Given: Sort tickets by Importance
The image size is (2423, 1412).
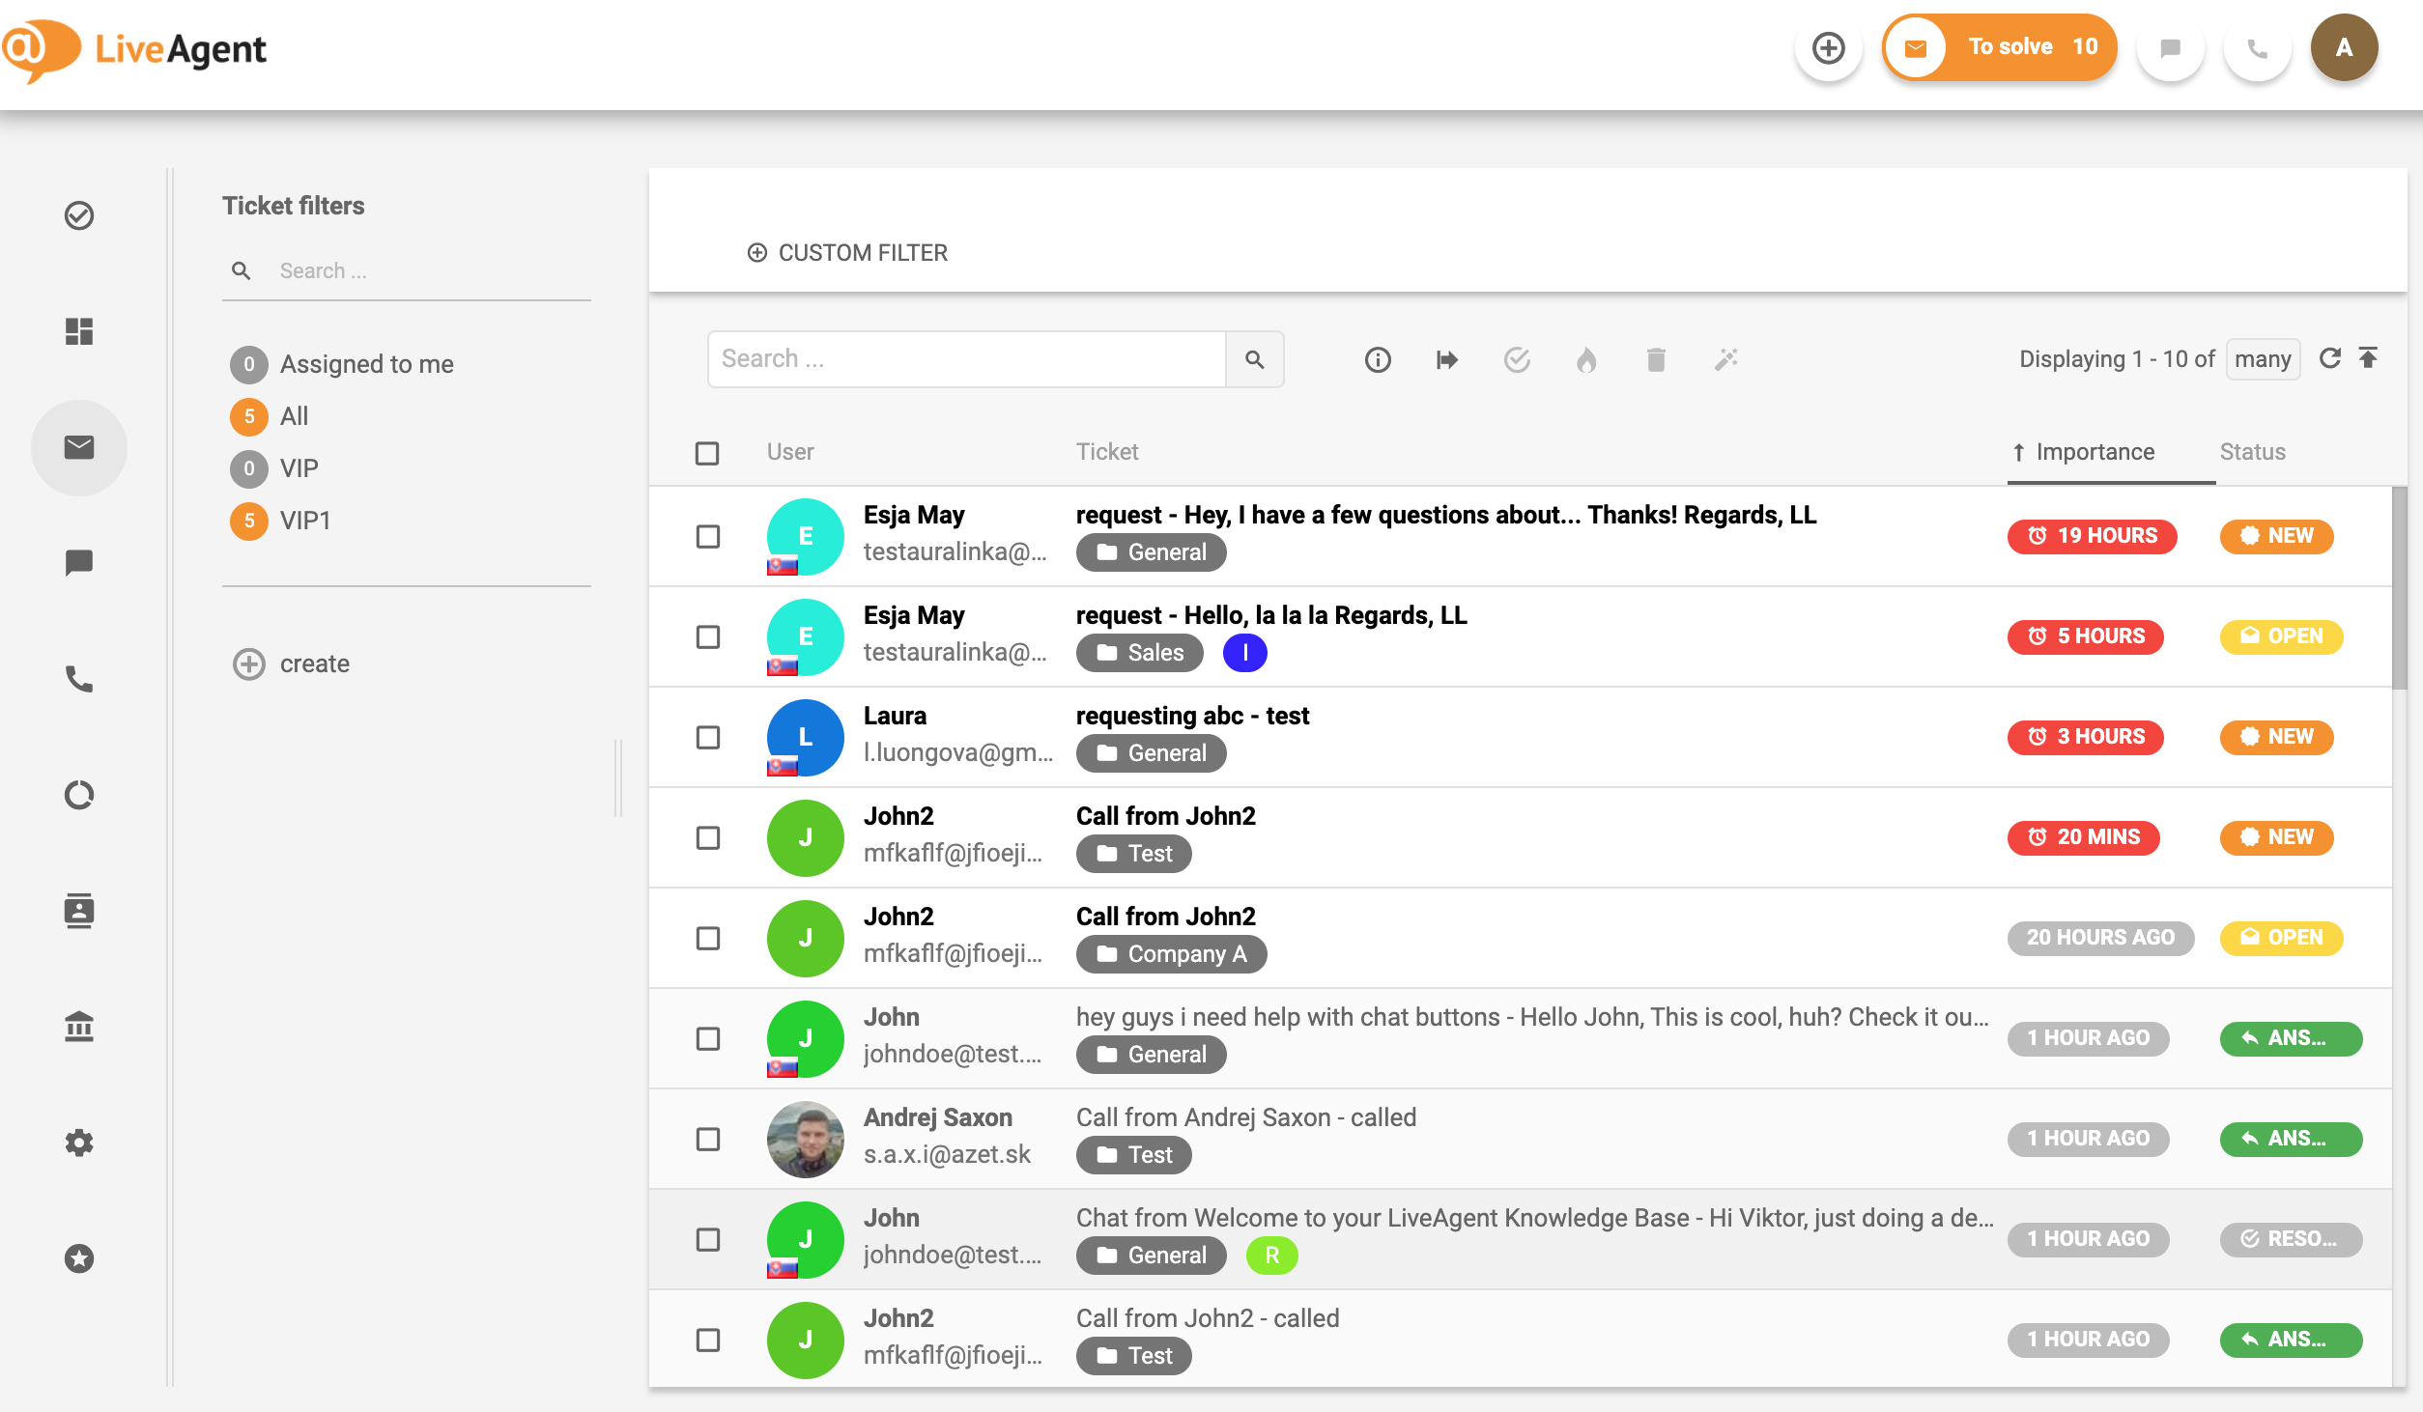Looking at the screenshot, I should pos(2094,451).
